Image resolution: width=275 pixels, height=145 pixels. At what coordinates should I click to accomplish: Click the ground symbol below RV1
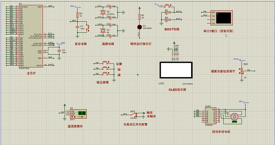[242, 81]
